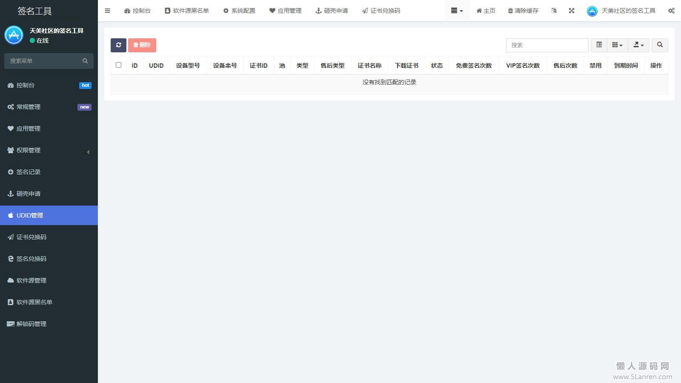Image resolution: width=681 pixels, height=383 pixels.
Task: Go to 主页 home link
Action: tap(486, 11)
